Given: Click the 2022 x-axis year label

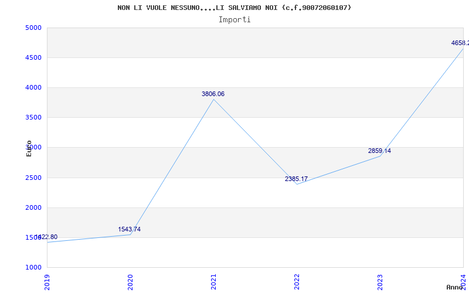Looking at the screenshot, I should click(297, 282).
